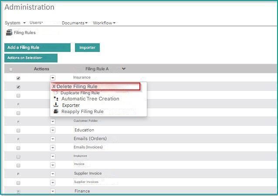Click the Add a Filing Rule button
This screenshot has height=196, width=278.
(37, 48)
